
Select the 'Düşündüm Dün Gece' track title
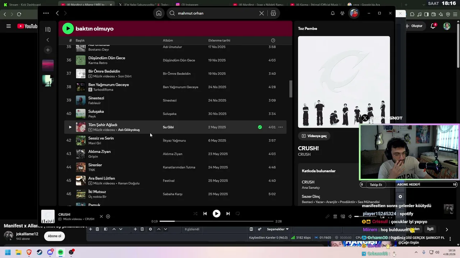coord(107,58)
